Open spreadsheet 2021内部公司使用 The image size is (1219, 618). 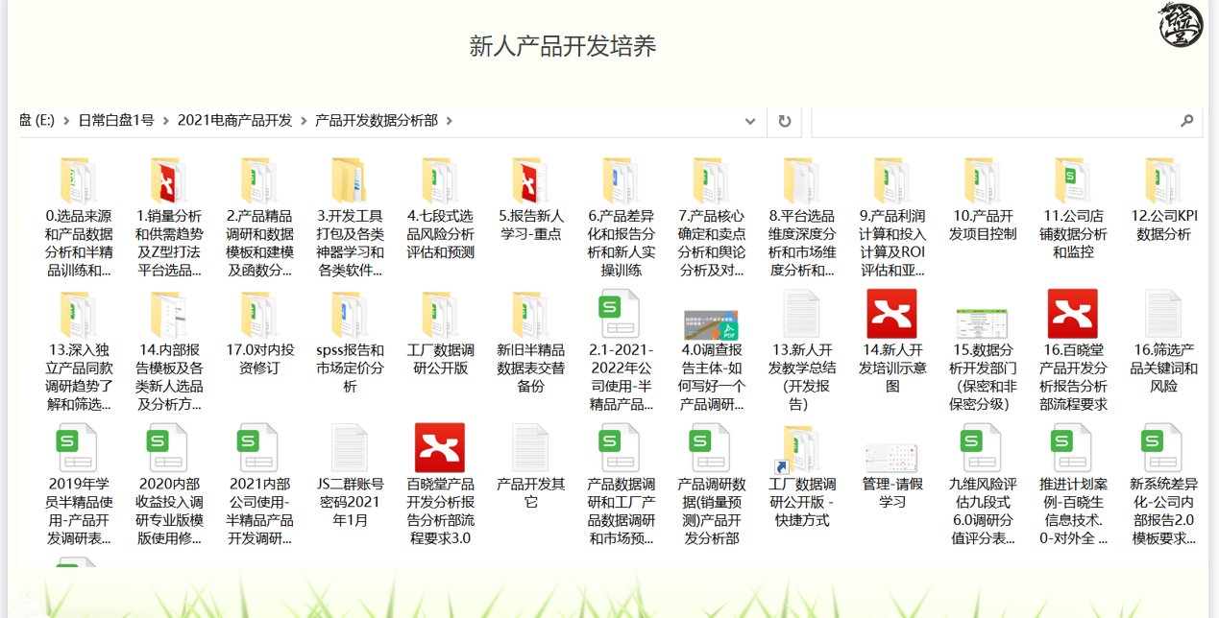pyautogui.click(x=259, y=485)
